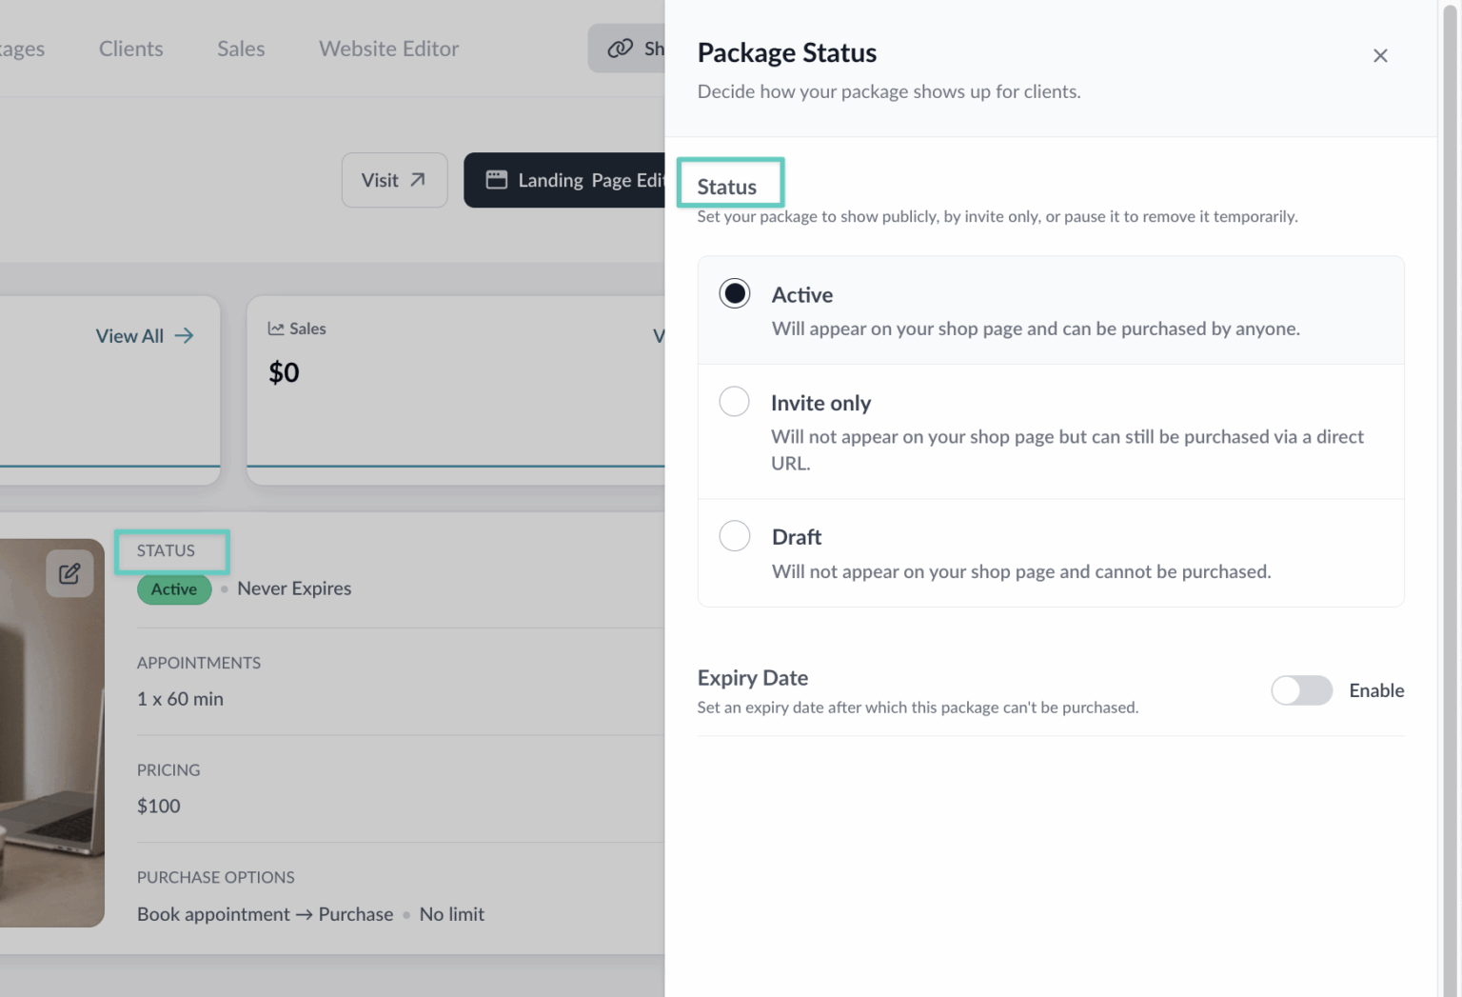This screenshot has width=1462, height=997.
Task: Enable the Expiry Date toggle
Action: (x=1301, y=690)
